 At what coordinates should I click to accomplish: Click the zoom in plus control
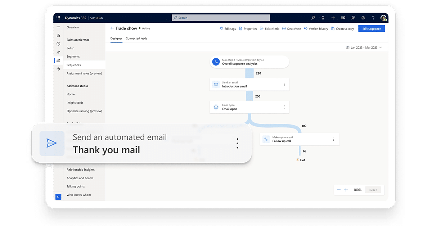[x=346, y=190]
